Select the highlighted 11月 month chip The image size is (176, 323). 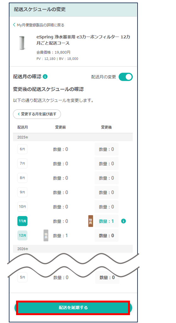point(22,221)
